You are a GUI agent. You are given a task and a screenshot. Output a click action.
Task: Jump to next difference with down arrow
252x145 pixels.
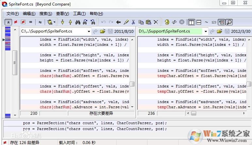pos(62,22)
